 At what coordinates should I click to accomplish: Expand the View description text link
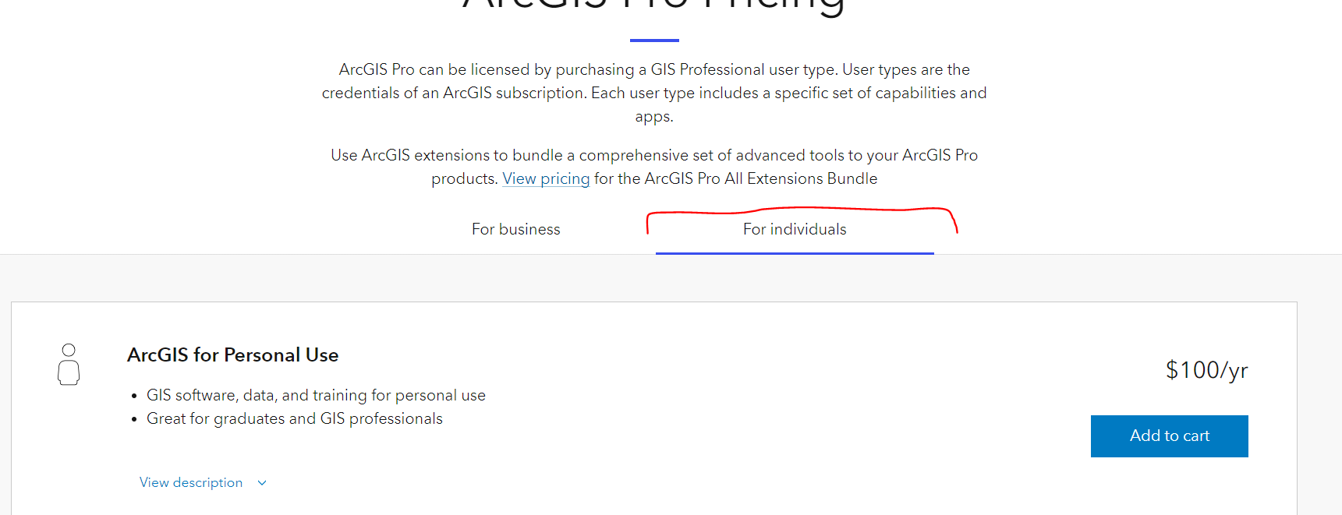coord(191,483)
